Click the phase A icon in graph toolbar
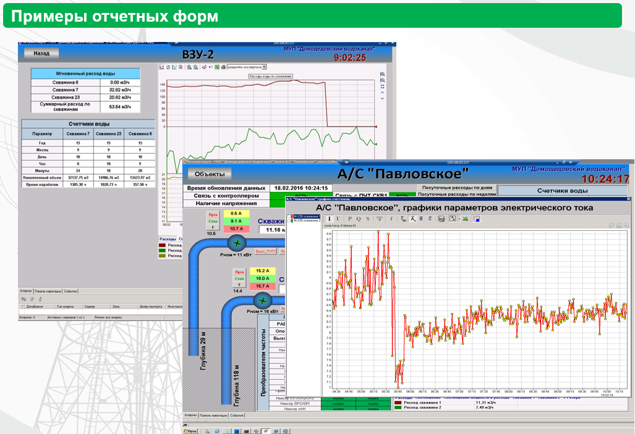This screenshot has width=635, height=434. [412, 219]
